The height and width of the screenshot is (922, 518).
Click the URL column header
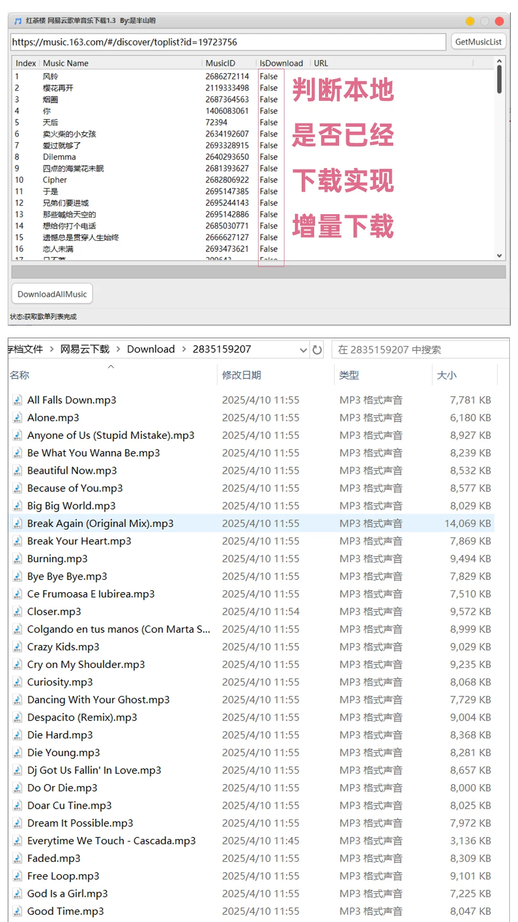point(321,63)
